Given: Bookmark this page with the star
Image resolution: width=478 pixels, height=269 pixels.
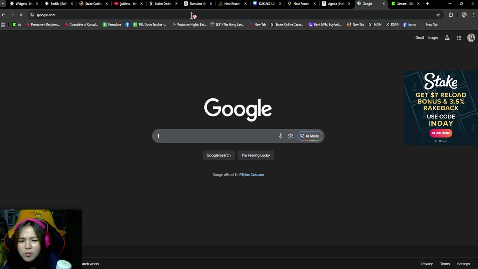Looking at the screenshot, I should (x=438, y=15).
